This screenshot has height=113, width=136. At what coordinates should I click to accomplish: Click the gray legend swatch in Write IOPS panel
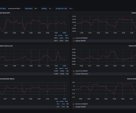tap(74, 38)
